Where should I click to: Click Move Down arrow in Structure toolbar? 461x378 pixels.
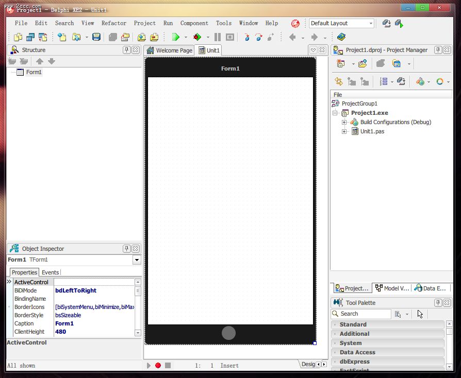pyautogui.click(x=52, y=61)
